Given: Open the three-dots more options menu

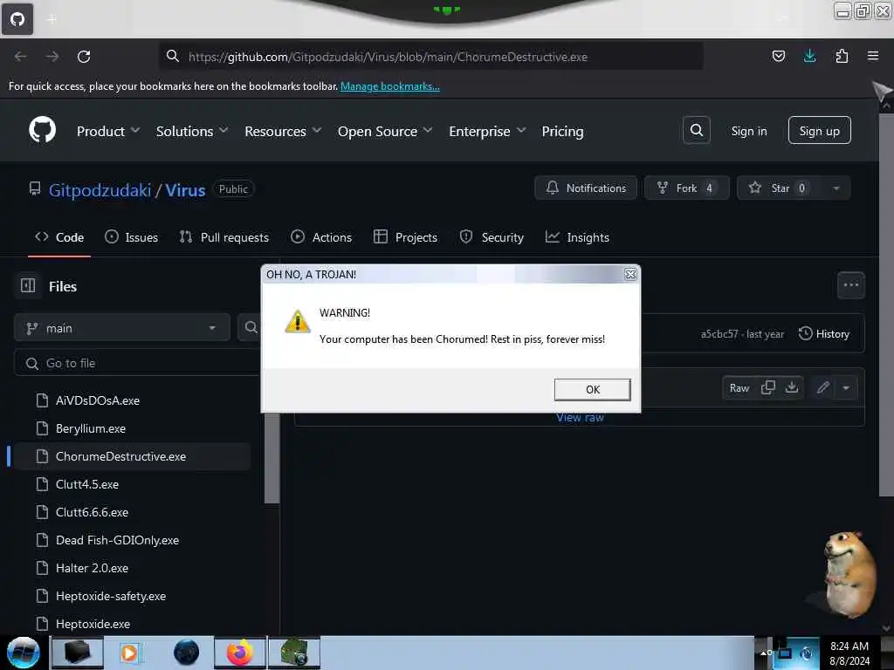Looking at the screenshot, I should pyautogui.click(x=850, y=285).
